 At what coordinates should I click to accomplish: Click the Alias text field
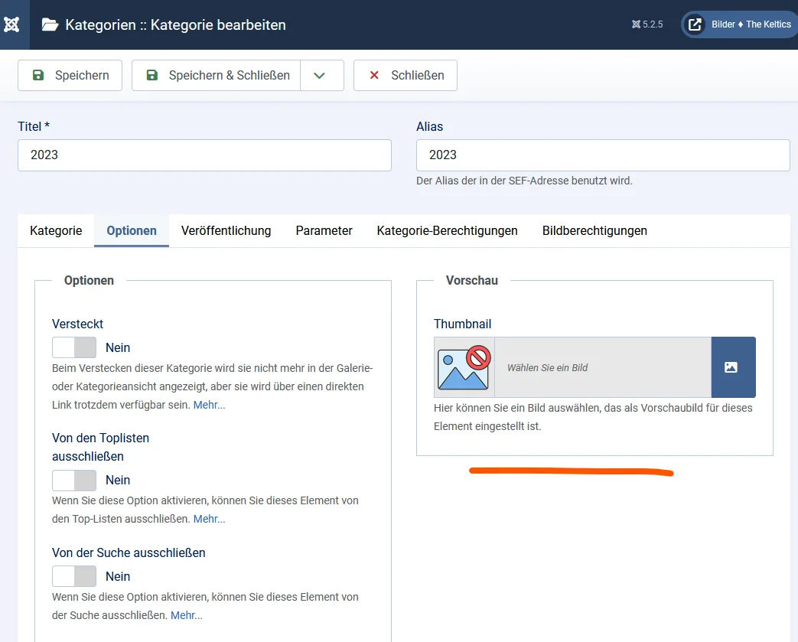tap(602, 155)
